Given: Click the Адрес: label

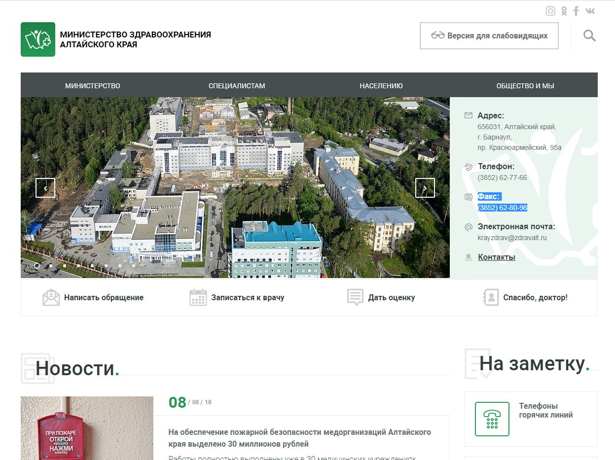Looking at the screenshot, I should point(491,116).
